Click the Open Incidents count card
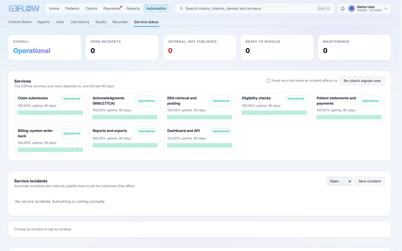The width and height of the screenshot is (402, 251). (122, 47)
